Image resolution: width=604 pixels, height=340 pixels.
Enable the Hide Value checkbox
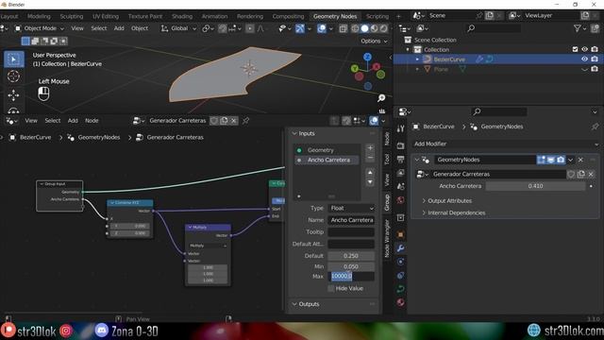331,288
